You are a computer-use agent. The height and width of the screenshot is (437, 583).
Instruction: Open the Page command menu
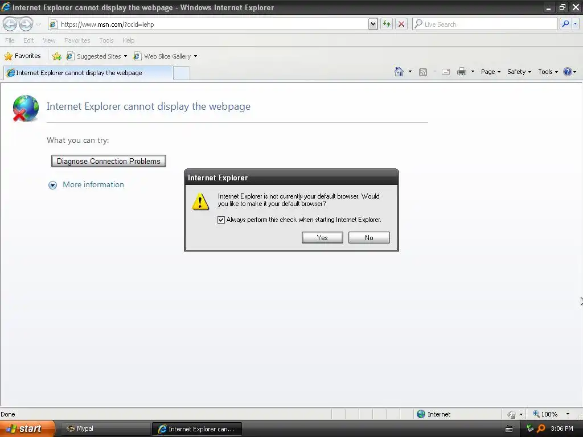(x=490, y=72)
